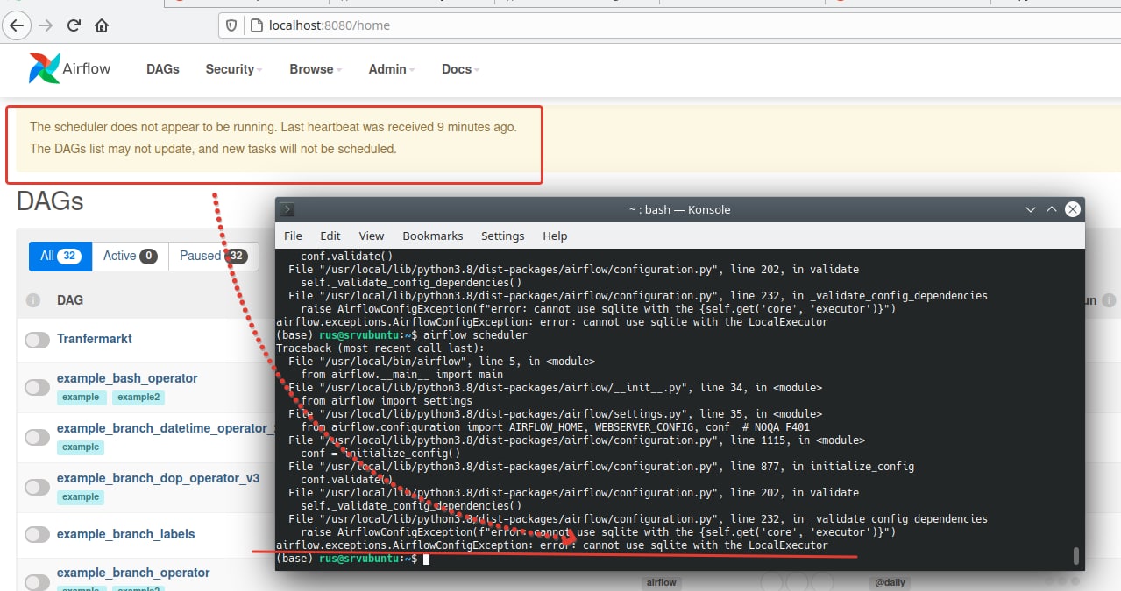Open the example_branch_dop_operator_v3 DAG link
Viewport: 1121px width, 591px height.
158,478
